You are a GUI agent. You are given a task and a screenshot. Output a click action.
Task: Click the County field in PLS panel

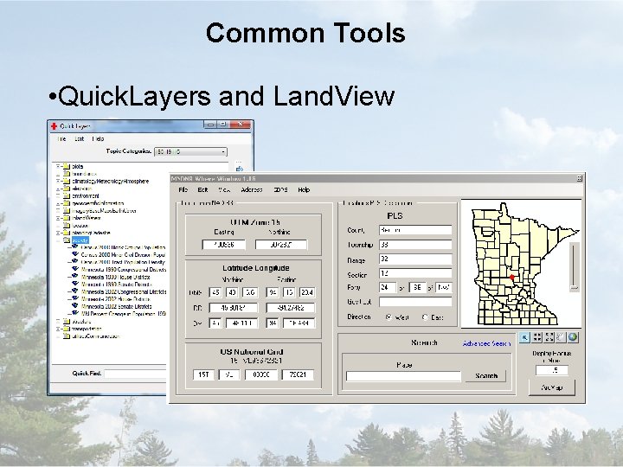[415, 230]
